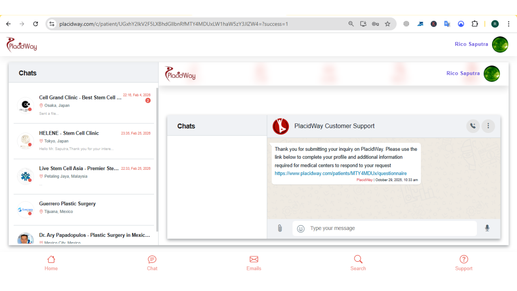This screenshot has width=517, height=291.
Task: Open Chrome's three-dot browser menu
Action: coord(509,24)
